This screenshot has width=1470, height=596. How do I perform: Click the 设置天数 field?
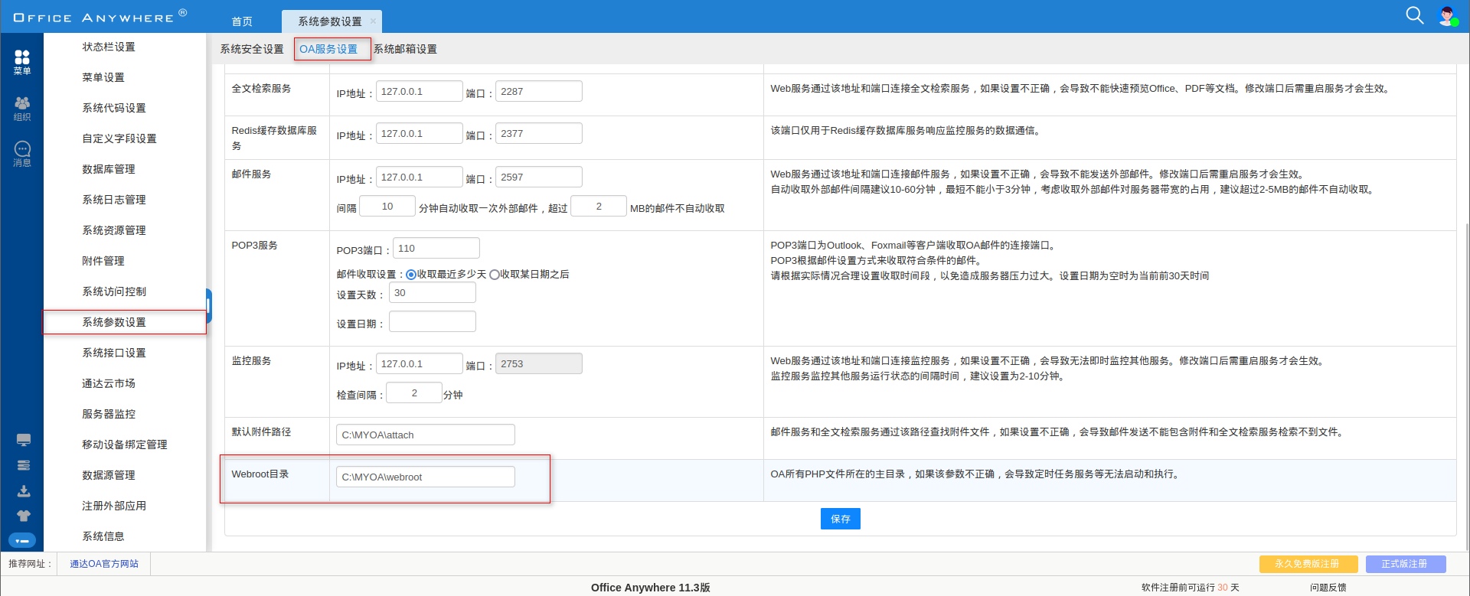coord(433,292)
